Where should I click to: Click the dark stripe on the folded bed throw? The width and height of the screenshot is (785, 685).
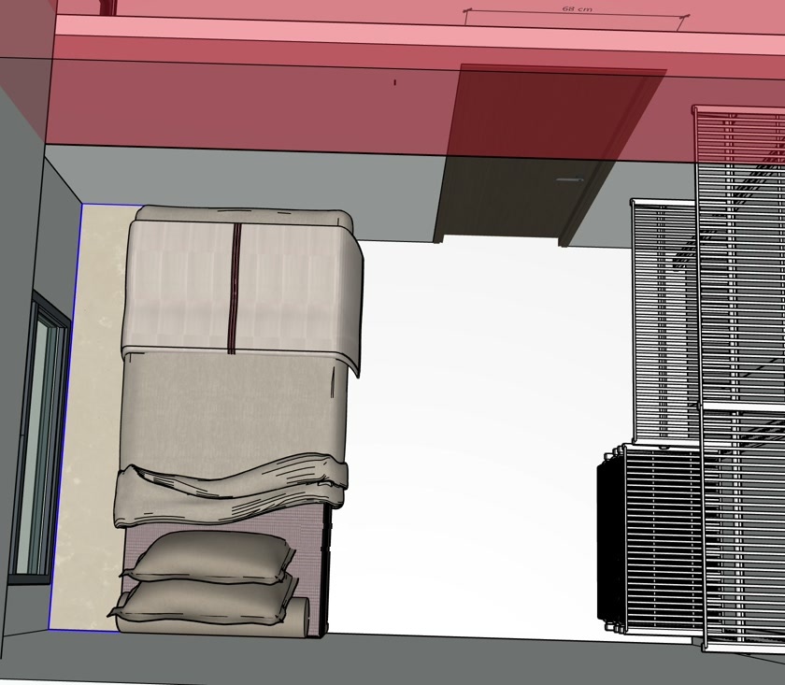pos(234,289)
